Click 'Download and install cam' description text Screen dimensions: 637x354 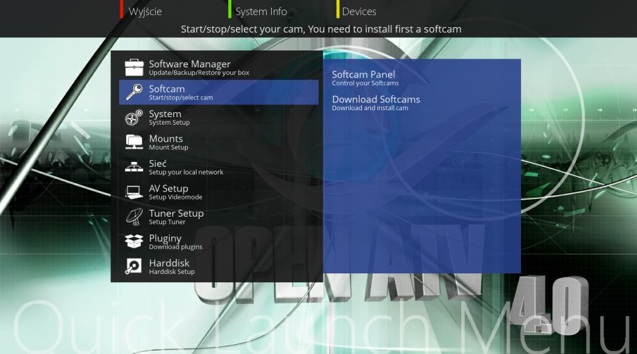click(370, 108)
